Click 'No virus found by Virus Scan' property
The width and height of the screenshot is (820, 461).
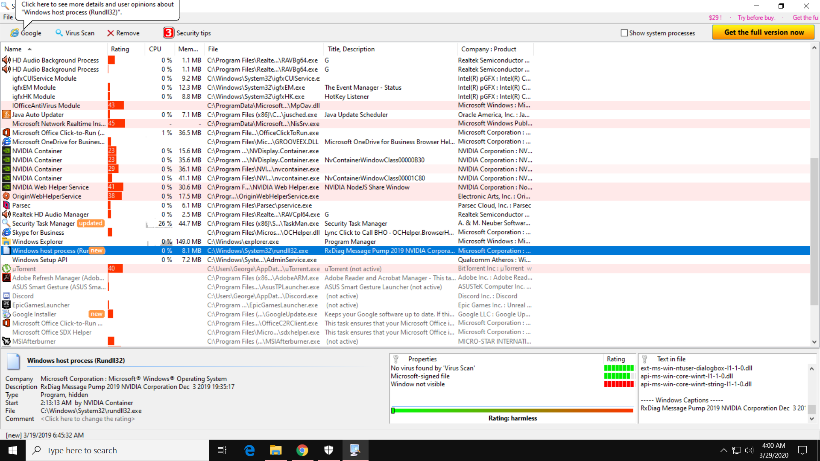tap(433, 368)
